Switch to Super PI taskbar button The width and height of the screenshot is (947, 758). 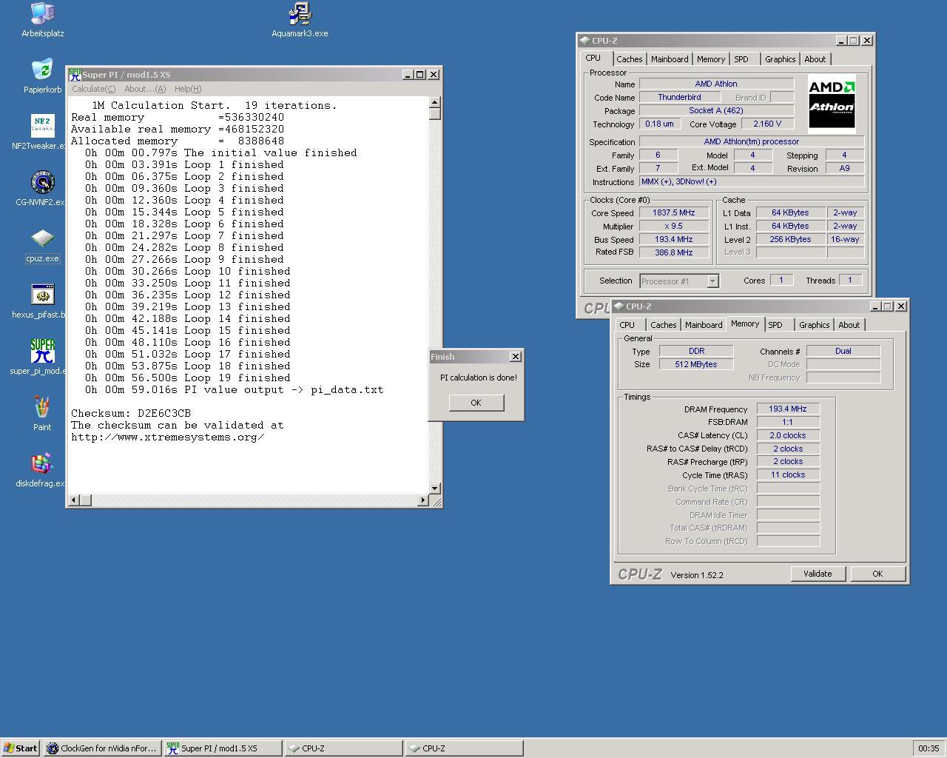point(223,748)
